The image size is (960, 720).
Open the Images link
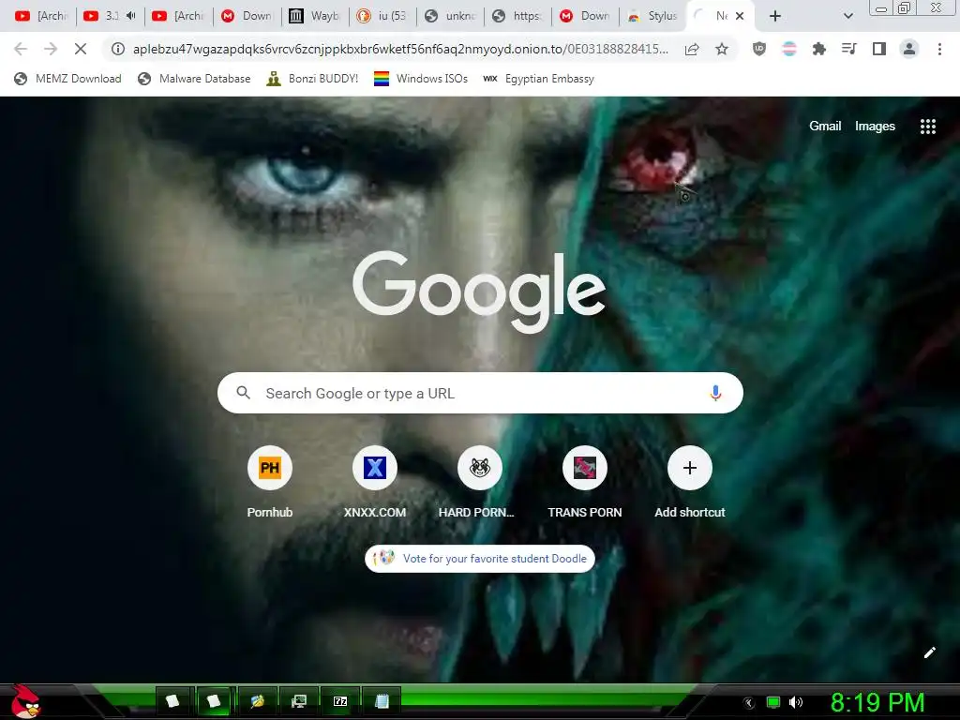click(x=875, y=127)
